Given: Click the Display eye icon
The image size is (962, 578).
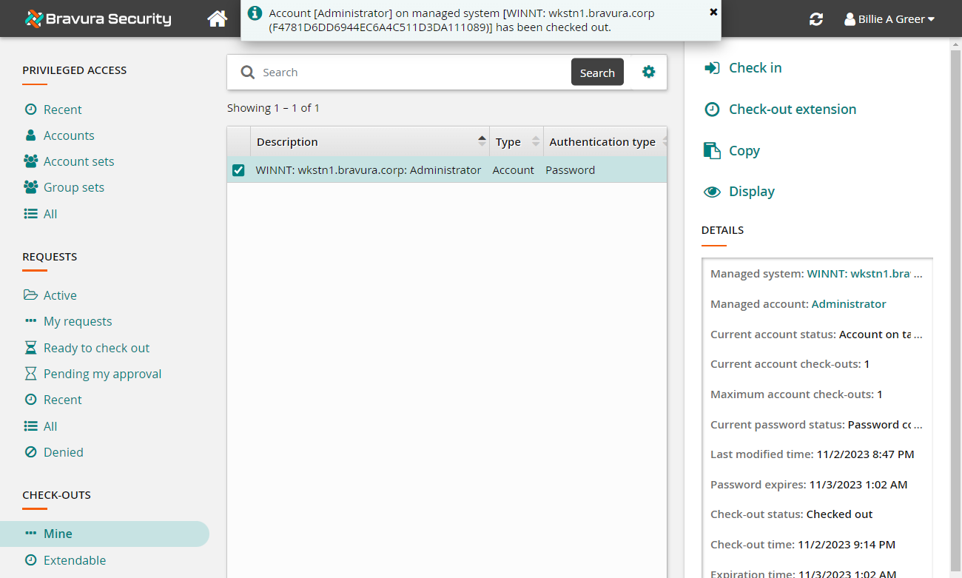Looking at the screenshot, I should pos(711,192).
